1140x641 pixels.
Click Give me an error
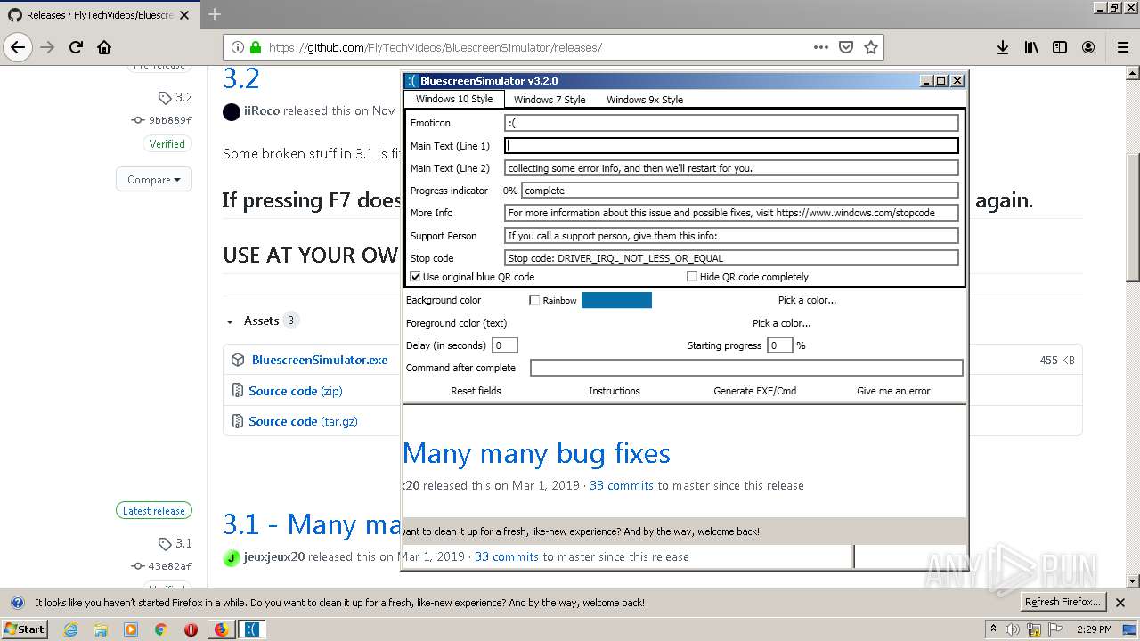click(x=893, y=391)
